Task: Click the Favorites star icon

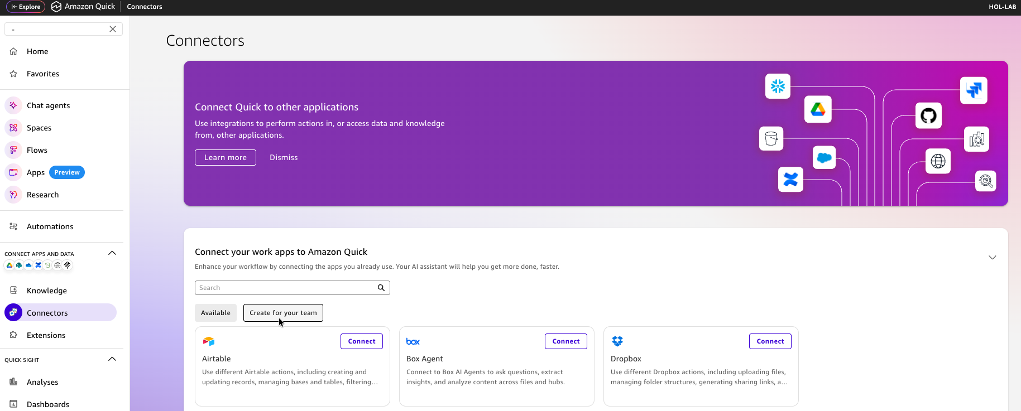Action: 13,74
